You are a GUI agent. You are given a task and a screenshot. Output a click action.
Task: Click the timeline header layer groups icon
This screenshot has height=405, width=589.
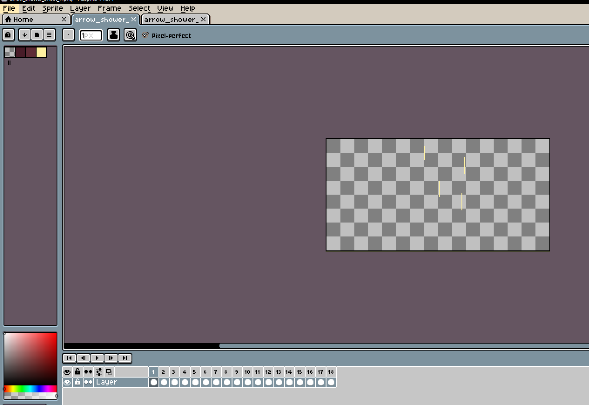99,372
